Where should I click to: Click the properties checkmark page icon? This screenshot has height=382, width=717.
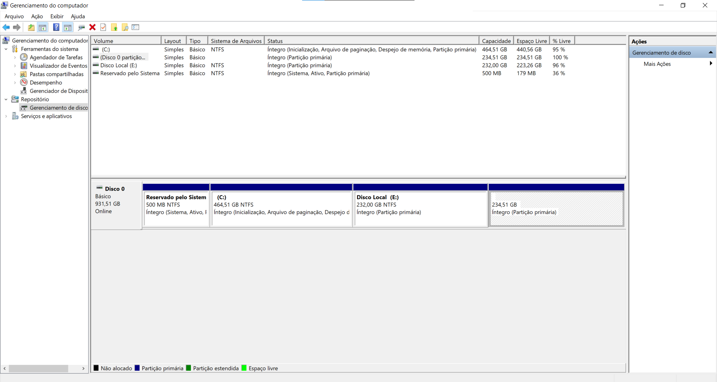(103, 27)
